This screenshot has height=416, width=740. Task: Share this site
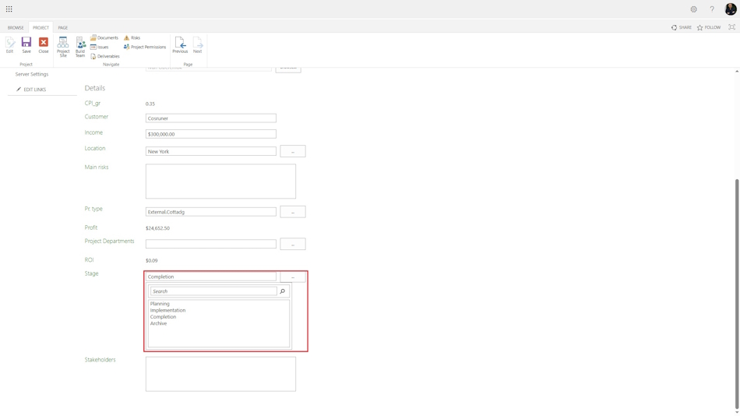(x=682, y=27)
